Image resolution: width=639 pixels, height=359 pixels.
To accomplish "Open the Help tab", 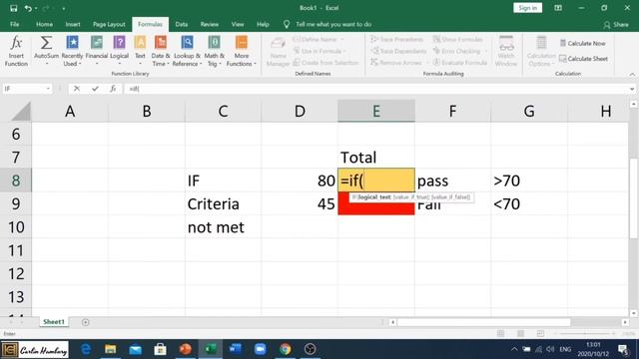I will [x=263, y=24].
